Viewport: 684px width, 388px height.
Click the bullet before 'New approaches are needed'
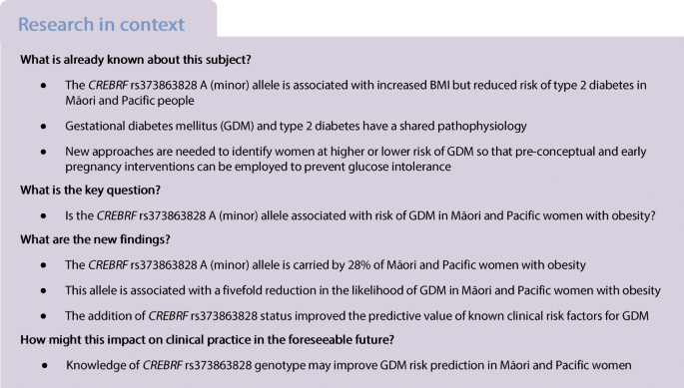43,152
